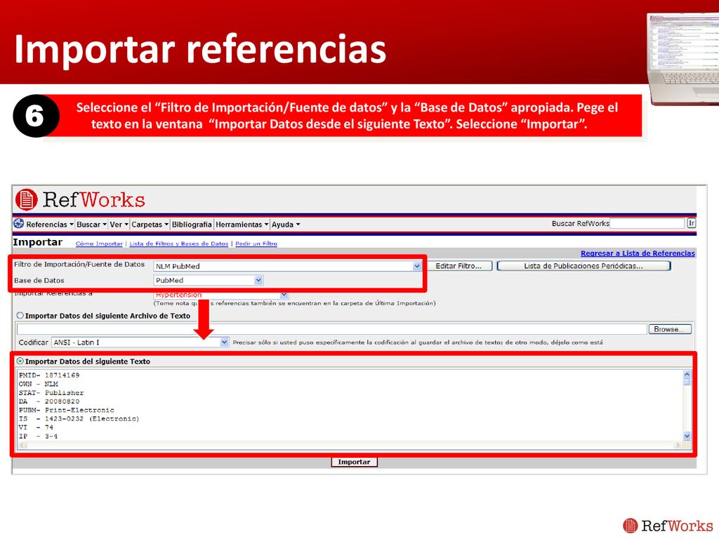Click the Browse button
The width and height of the screenshot is (719, 539).
click(x=670, y=329)
